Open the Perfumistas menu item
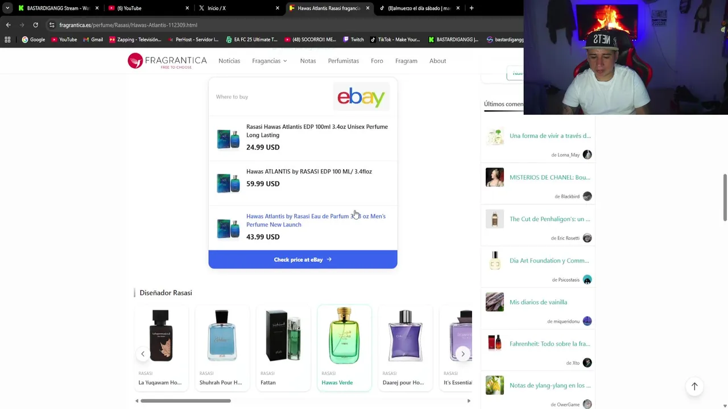The height and width of the screenshot is (409, 728). [x=343, y=61]
